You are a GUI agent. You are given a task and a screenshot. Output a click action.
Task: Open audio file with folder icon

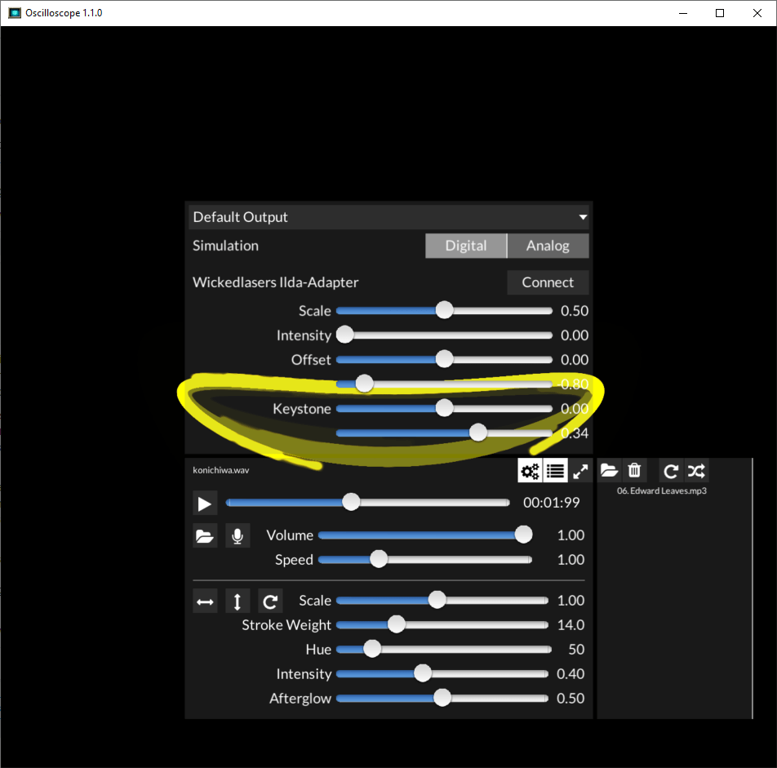click(x=205, y=535)
